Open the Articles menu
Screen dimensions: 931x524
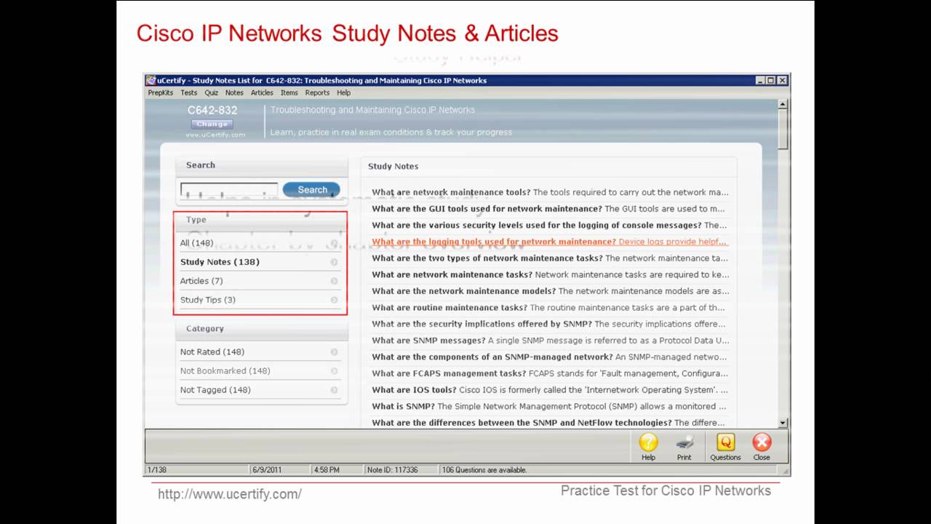pyautogui.click(x=262, y=92)
